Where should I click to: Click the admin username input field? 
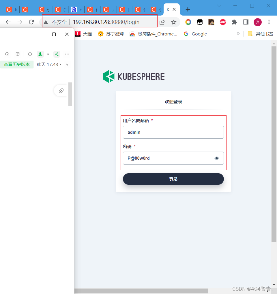[x=173, y=132]
